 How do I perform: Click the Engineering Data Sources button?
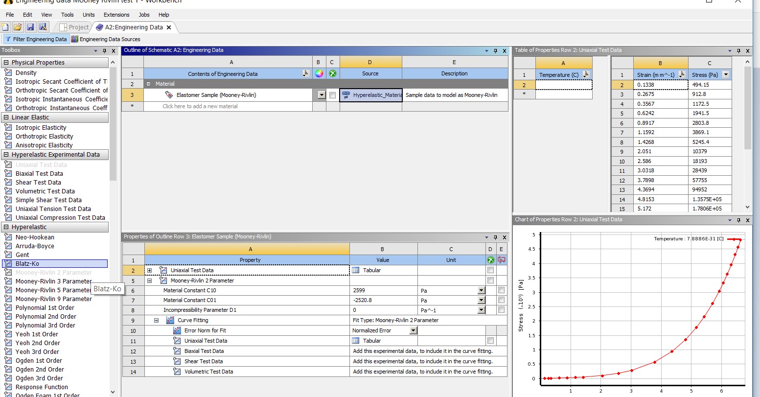tap(106, 39)
